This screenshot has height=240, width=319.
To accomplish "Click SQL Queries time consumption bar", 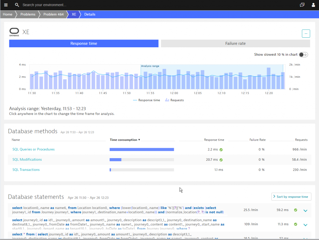I will (142, 149).
